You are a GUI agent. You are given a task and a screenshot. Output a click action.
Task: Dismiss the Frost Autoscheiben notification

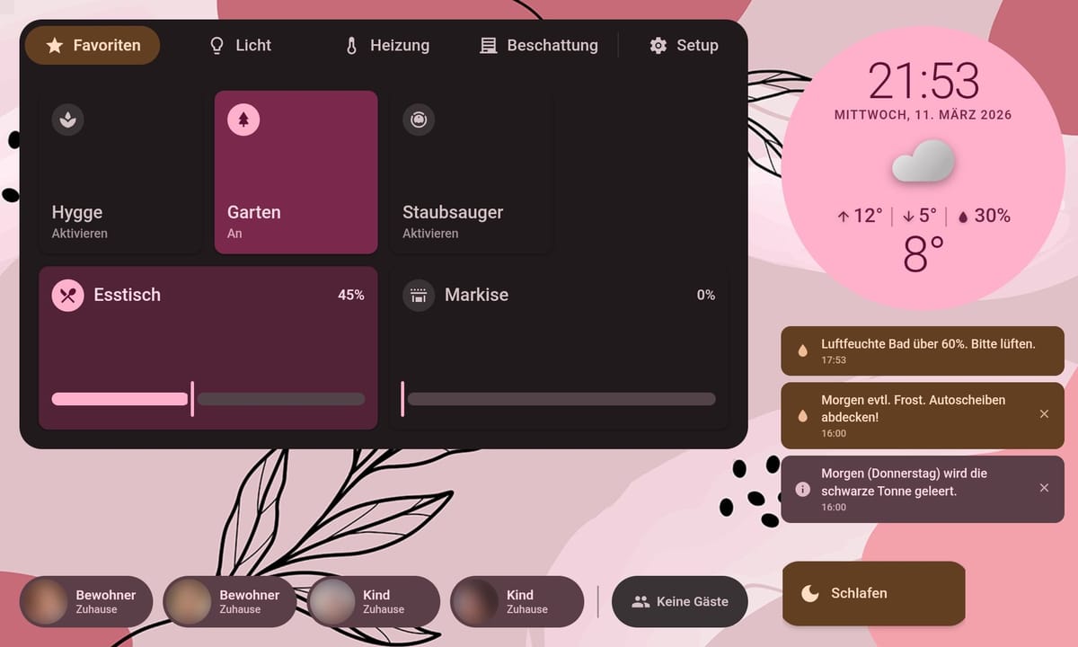(1044, 414)
